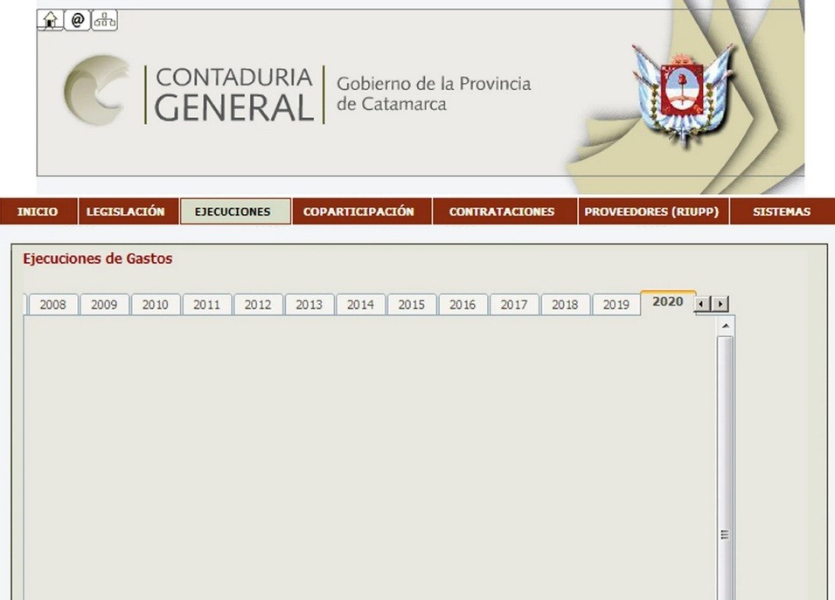Switch to the 2008 year tab
Viewport: 835px width, 600px height.
click(x=52, y=305)
